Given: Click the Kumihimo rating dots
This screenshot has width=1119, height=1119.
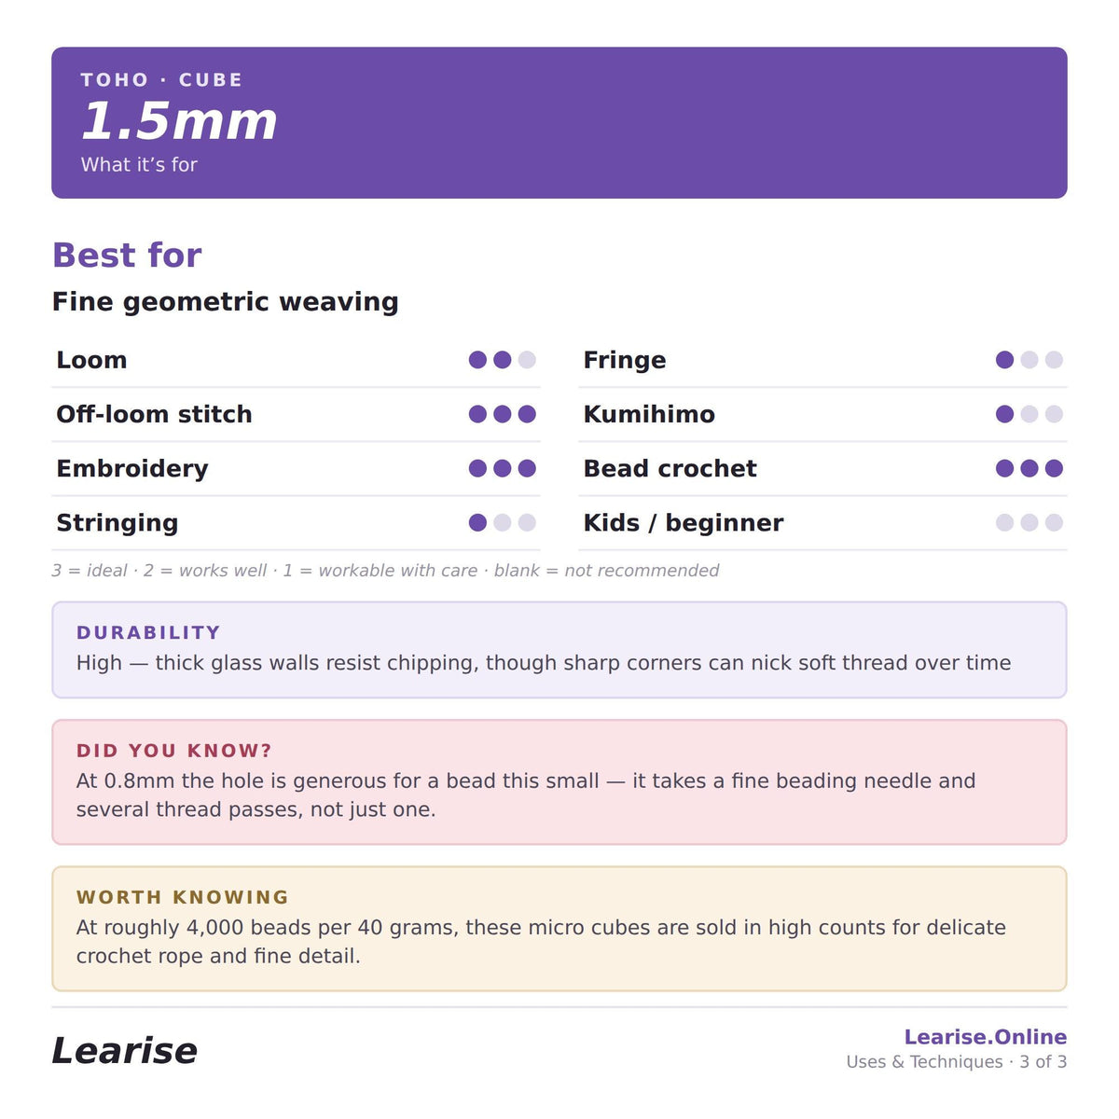Looking at the screenshot, I should pyautogui.click(x=1029, y=414).
